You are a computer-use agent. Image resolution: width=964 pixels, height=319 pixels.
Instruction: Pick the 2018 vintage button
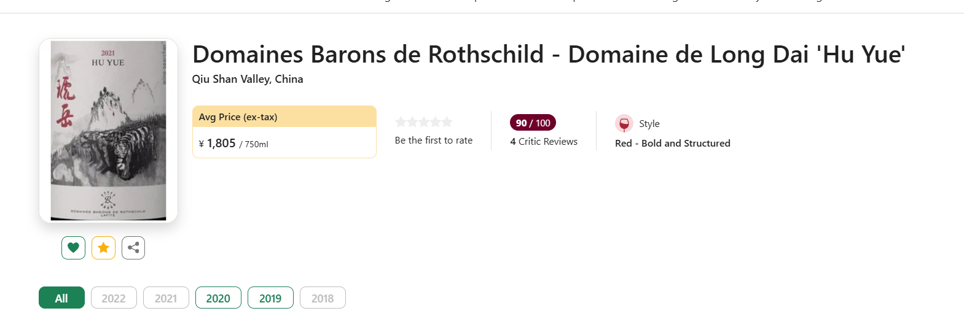click(x=323, y=298)
